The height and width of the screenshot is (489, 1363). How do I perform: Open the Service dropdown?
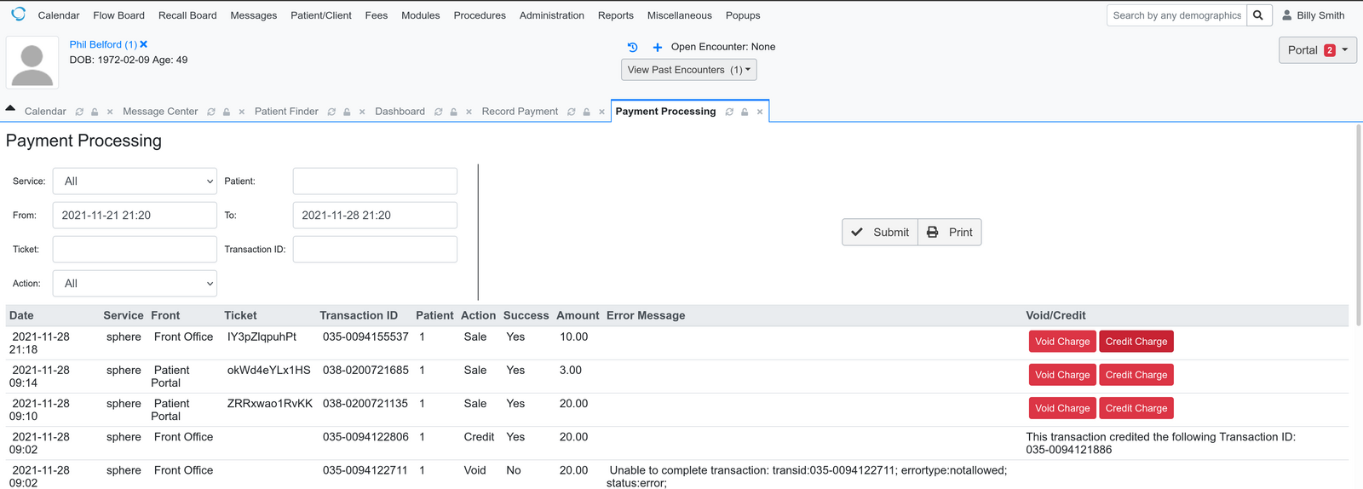click(135, 181)
